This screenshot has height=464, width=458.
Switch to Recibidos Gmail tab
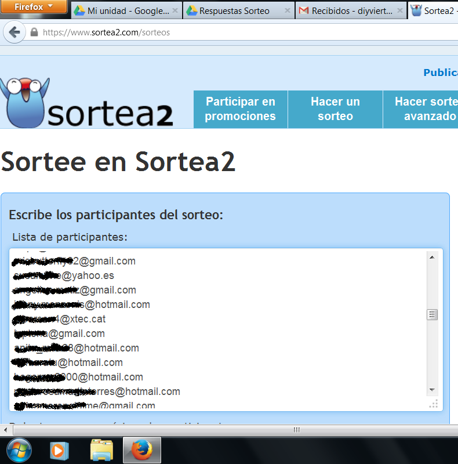[x=351, y=10]
